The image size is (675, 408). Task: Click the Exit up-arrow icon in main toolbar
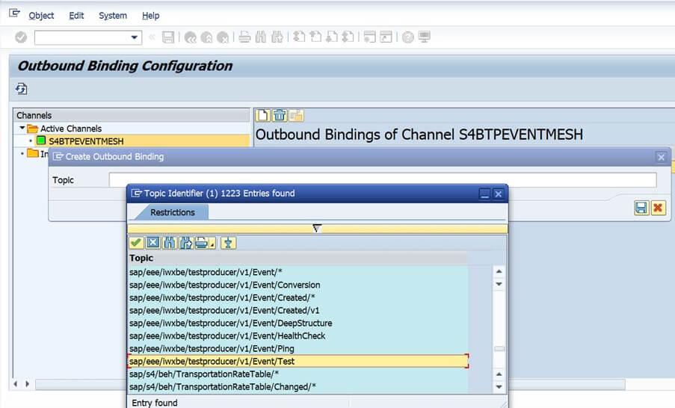pyautogui.click(x=206, y=37)
